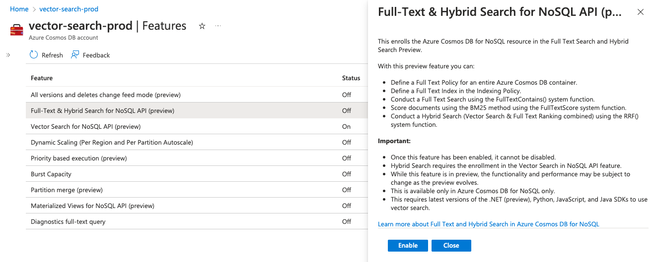Viewport: 657px width, 262px height.
Task: Open the ellipsis more options menu
Action: (218, 26)
